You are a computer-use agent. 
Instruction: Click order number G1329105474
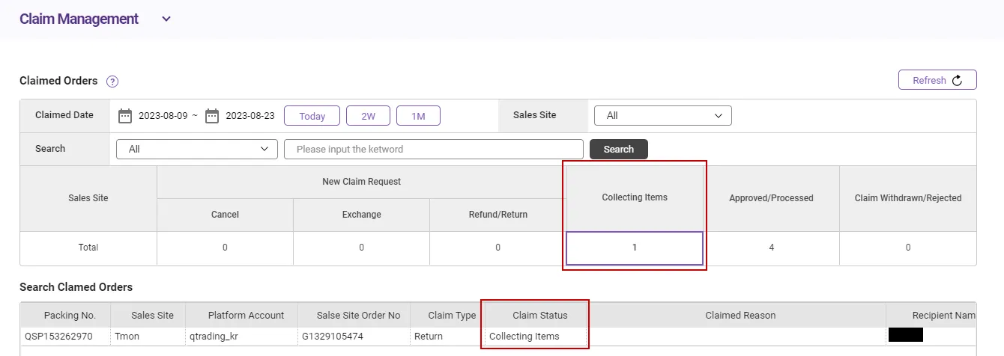(333, 337)
